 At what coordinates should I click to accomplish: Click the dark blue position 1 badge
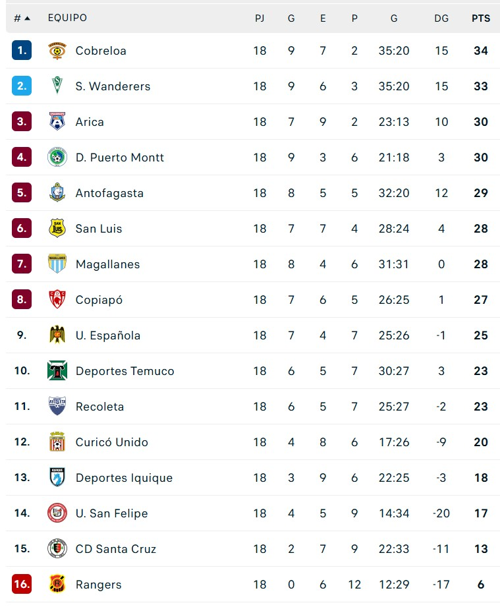tap(22, 50)
